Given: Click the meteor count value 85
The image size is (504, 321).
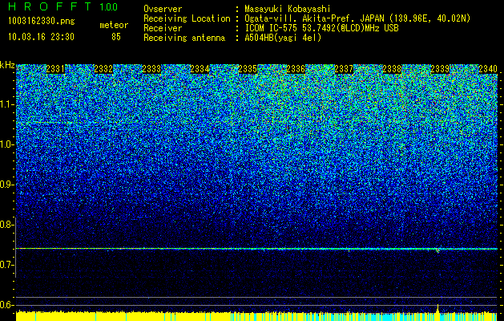Looking at the screenshot, I should 116,37.
